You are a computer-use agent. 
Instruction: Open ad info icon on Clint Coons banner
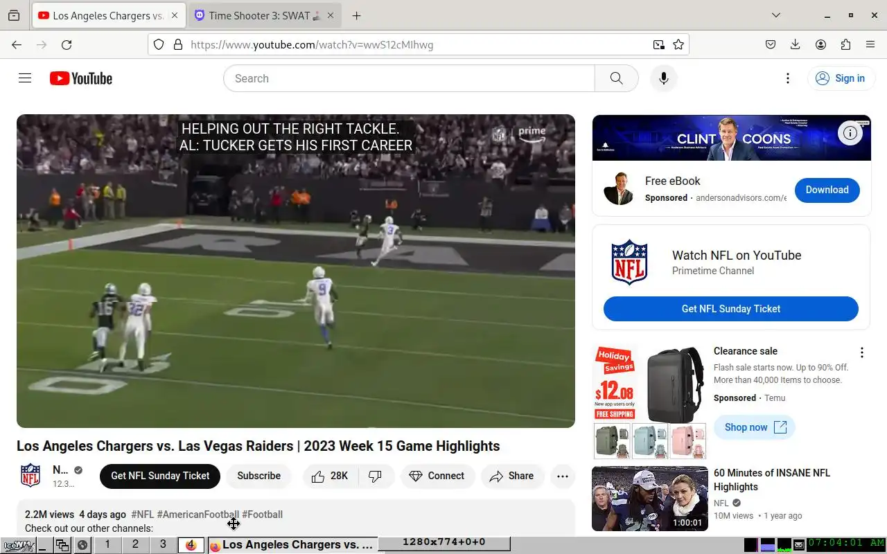(850, 133)
